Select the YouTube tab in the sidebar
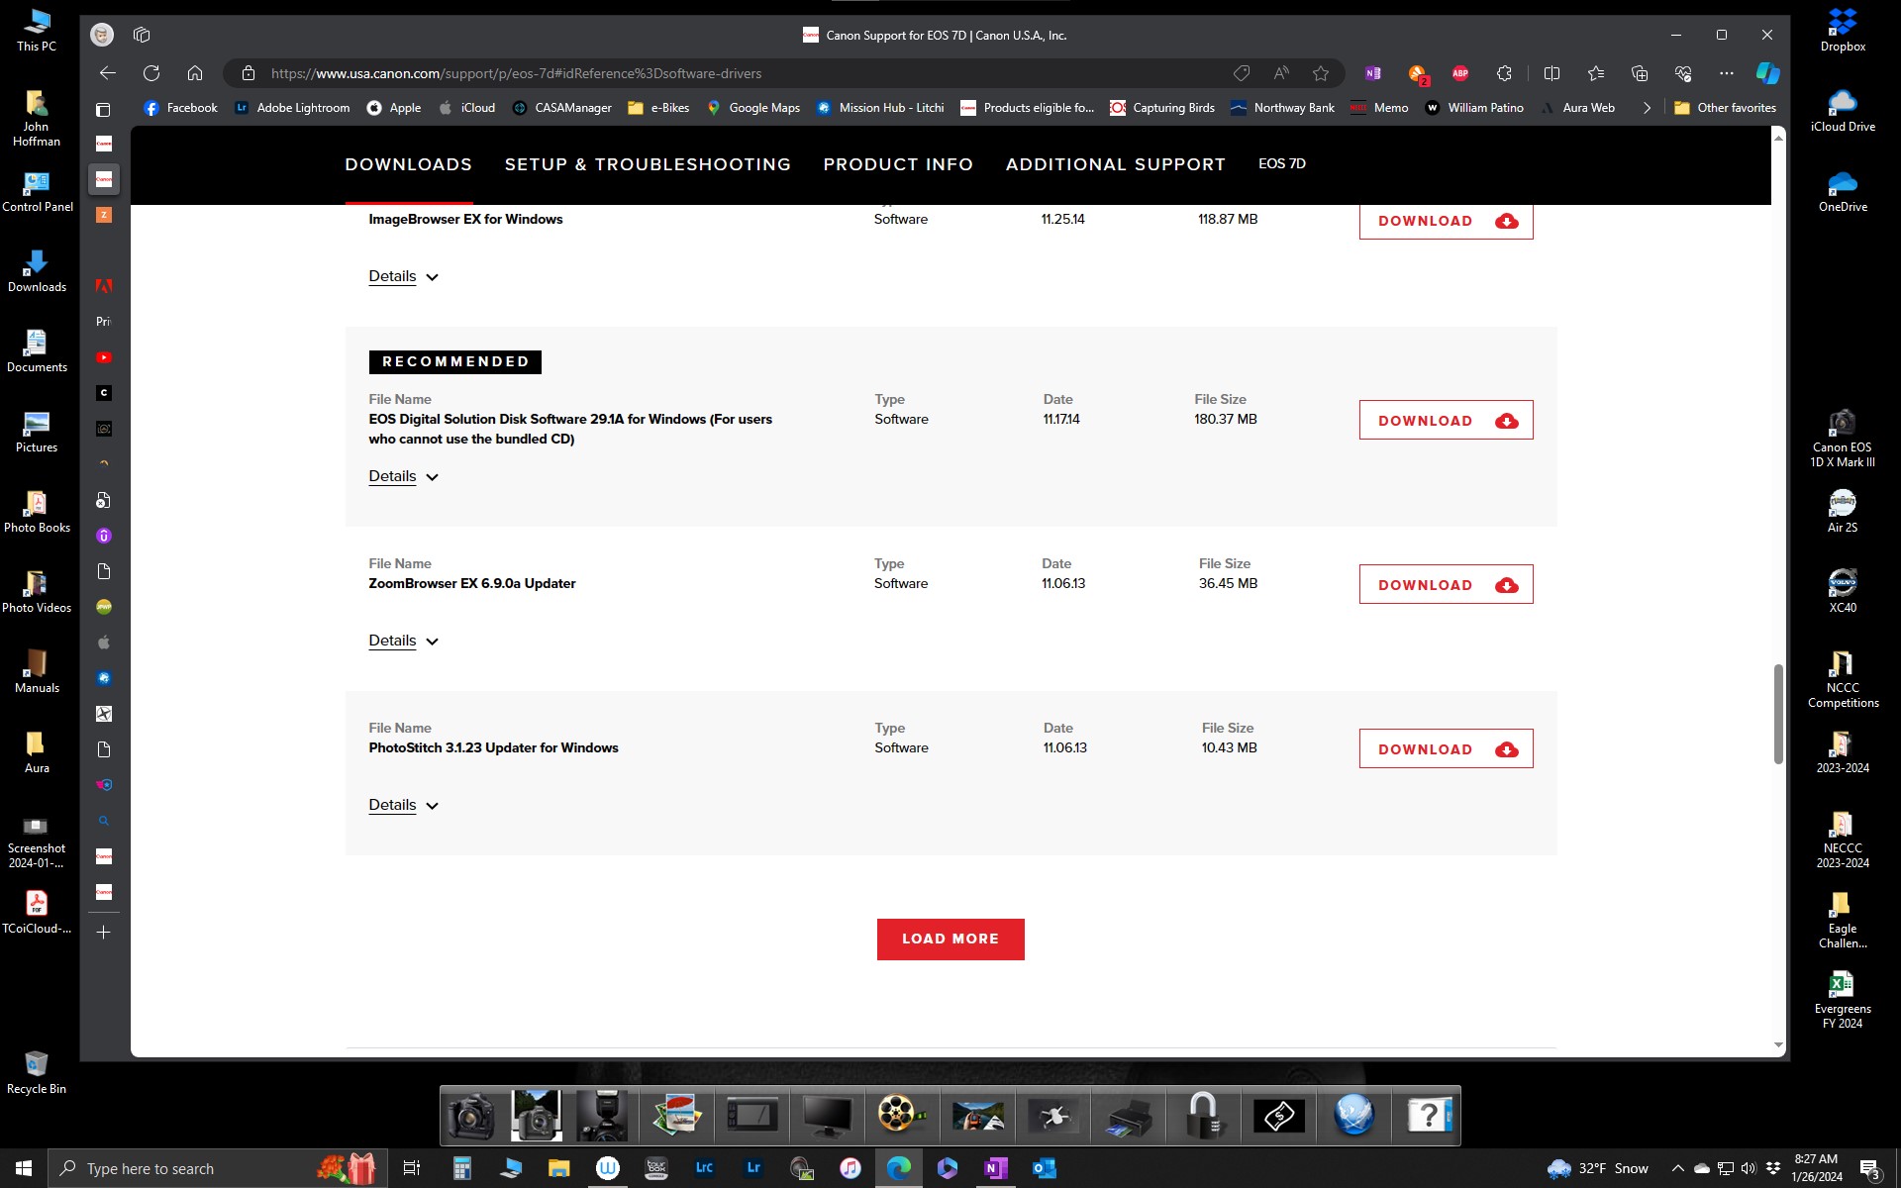1901x1188 pixels. 103,357
